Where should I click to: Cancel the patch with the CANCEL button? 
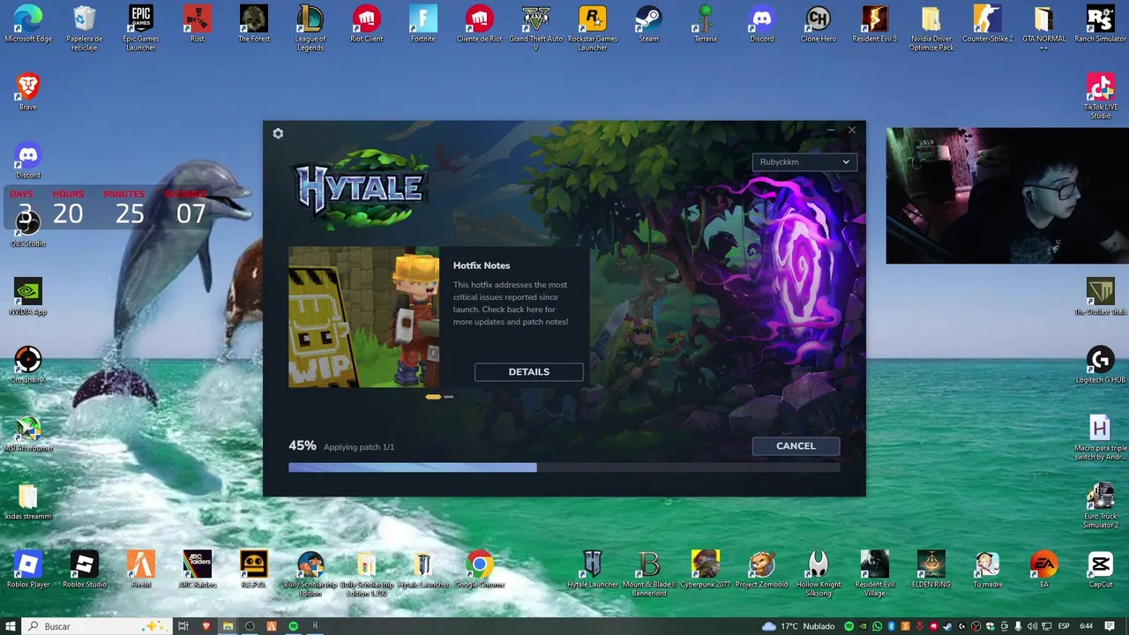(796, 446)
